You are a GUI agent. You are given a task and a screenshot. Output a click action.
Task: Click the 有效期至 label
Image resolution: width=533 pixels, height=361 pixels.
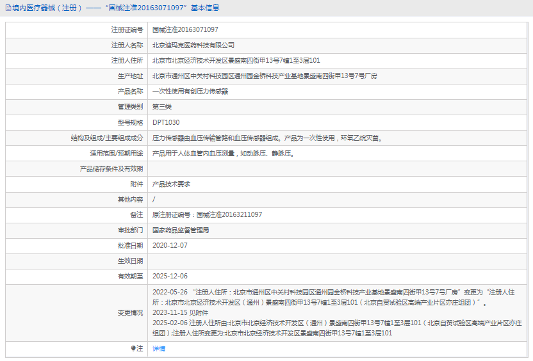(x=131, y=276)
